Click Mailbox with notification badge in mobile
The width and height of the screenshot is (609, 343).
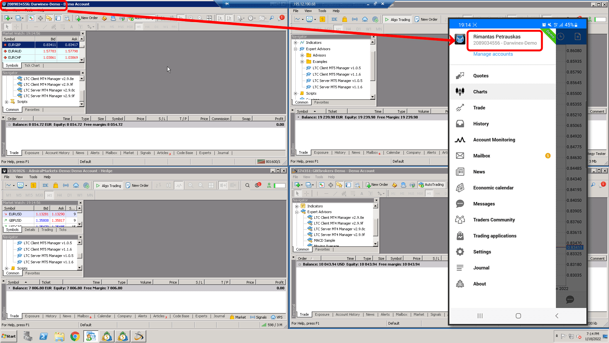pos(482,155)
